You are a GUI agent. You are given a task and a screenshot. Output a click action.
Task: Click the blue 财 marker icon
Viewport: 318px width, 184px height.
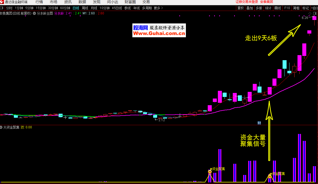click(x=259, y=123)
